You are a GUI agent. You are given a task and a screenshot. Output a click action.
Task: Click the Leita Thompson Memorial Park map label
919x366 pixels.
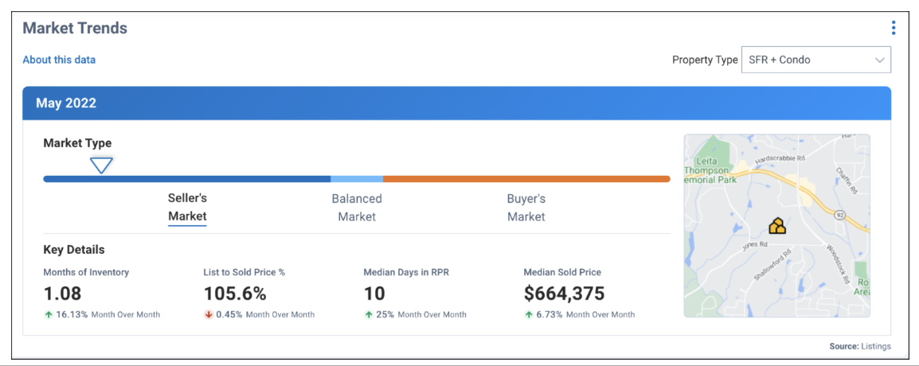point(710,170)
